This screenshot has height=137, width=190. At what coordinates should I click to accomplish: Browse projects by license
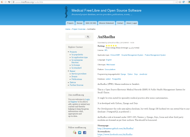point(76,65)
